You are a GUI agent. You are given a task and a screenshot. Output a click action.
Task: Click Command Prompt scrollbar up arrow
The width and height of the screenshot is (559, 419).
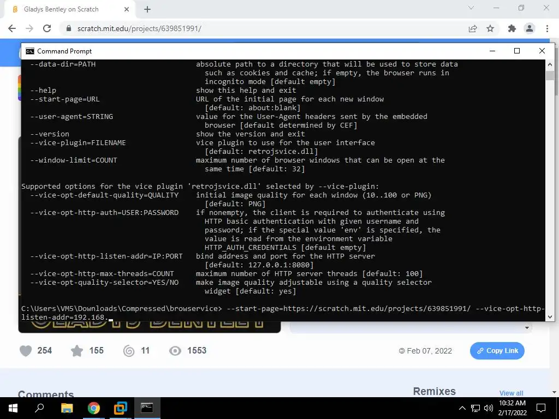click(550, 64)
